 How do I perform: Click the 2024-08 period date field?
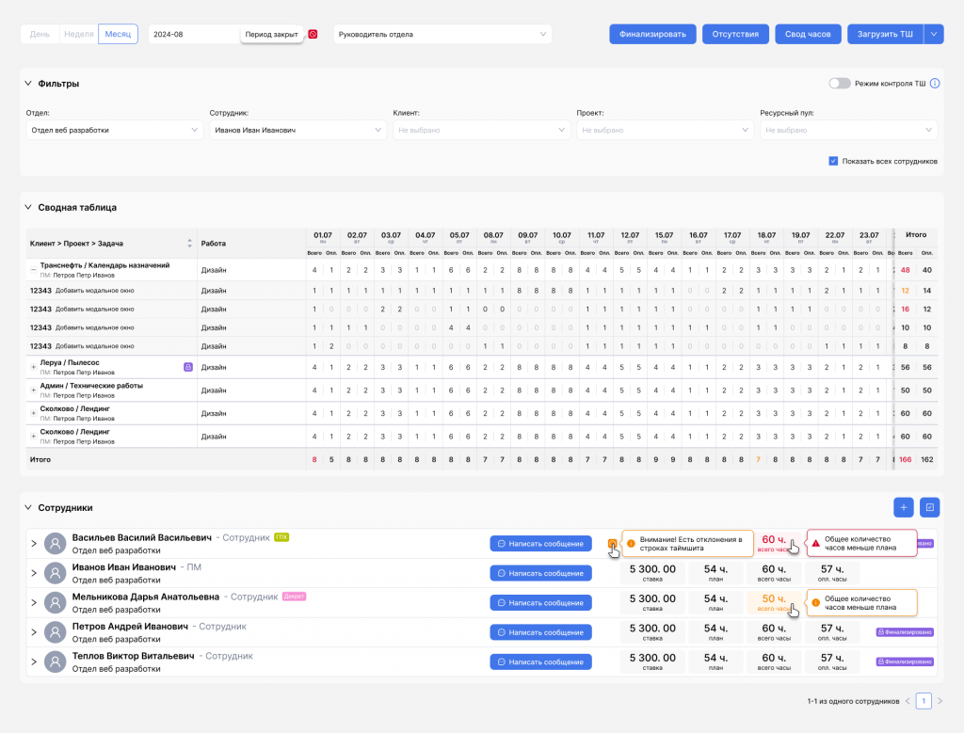[193, 35]
